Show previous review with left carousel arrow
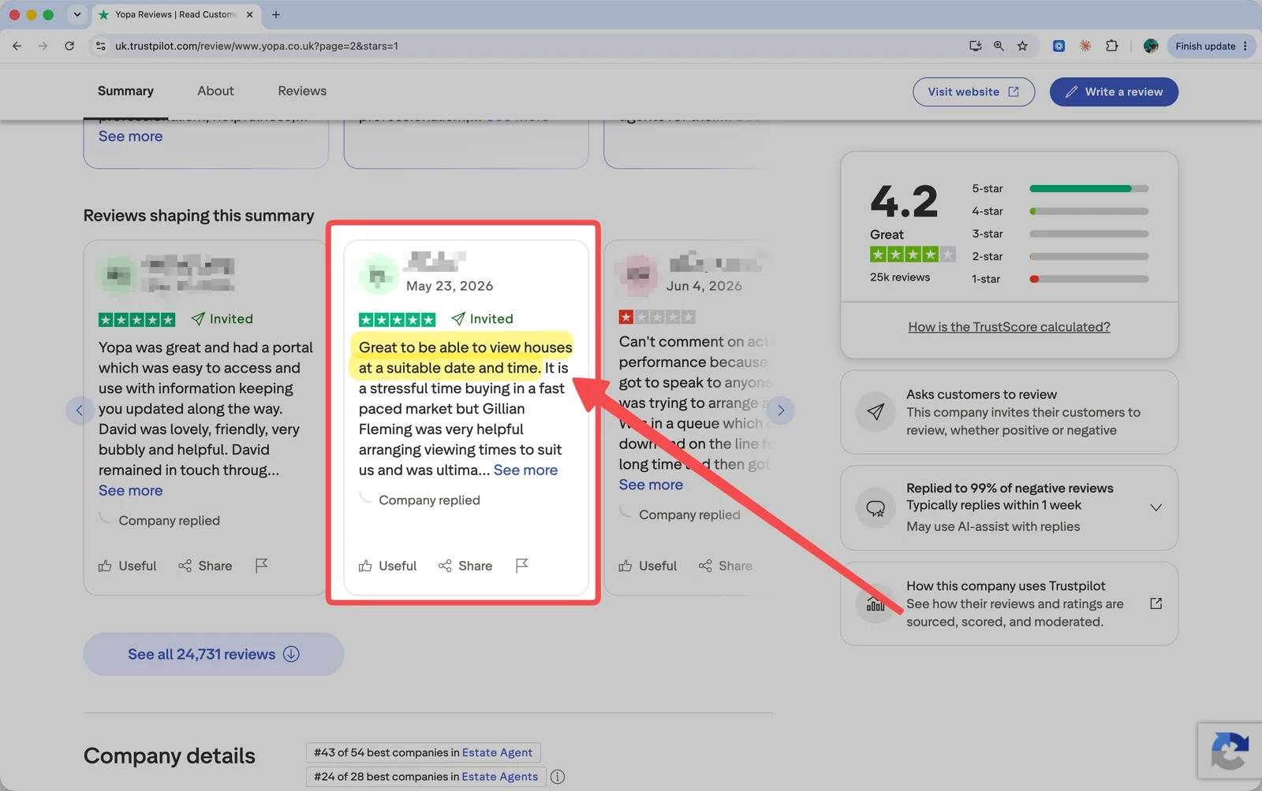The height and width of the screenshot is (791, 1262). [80, 410]
